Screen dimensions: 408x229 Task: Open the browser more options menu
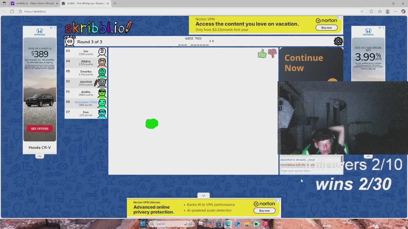[x=395, y=11]
